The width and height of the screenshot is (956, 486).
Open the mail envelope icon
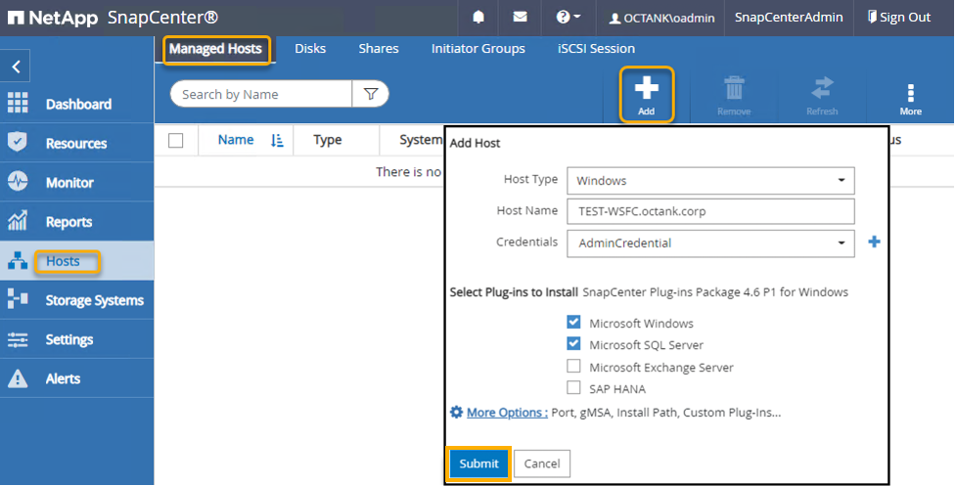click(520, 17)
